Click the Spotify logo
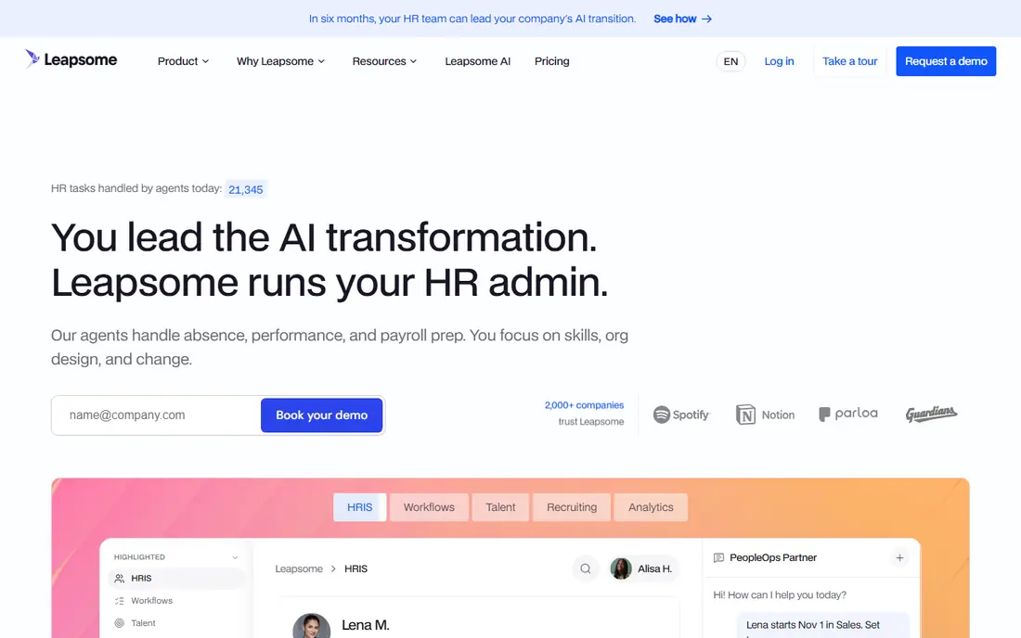This screenshot has width=1021, height=638. pos(681,415)
